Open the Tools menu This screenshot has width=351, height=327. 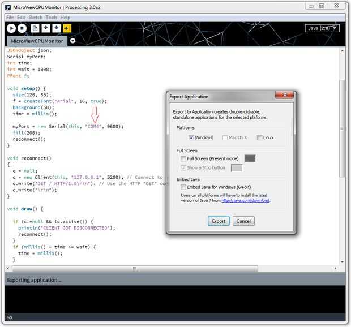(x=52, y=18)
